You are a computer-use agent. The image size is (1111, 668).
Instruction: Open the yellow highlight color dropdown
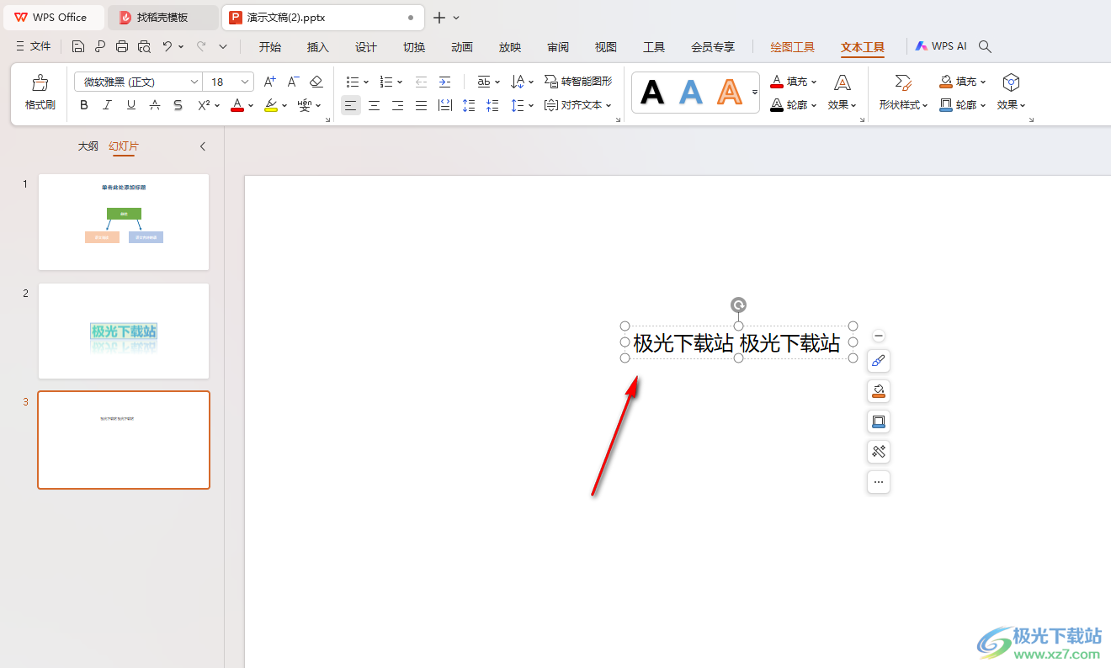pos(284,105)
